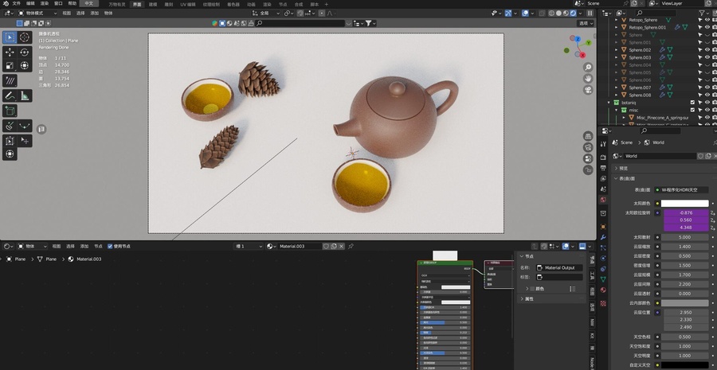Click the node name field showing Material Output

pyautogui.click(x=560, y=267)
